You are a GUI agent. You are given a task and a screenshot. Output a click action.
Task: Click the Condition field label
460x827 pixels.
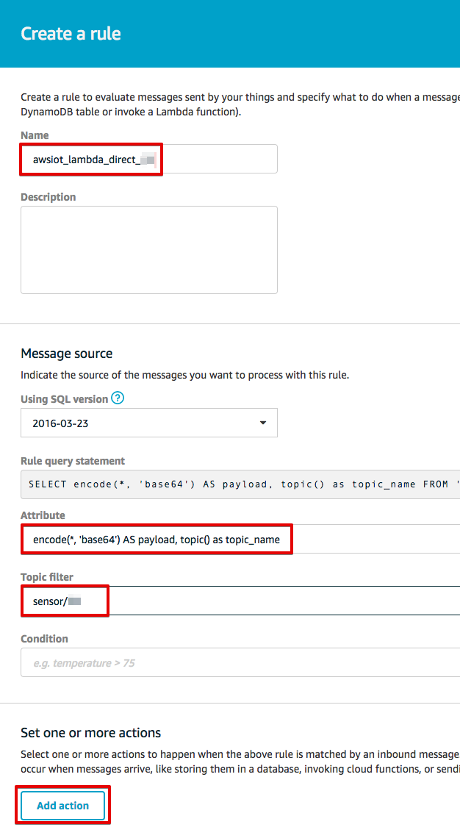coord(44,639)
